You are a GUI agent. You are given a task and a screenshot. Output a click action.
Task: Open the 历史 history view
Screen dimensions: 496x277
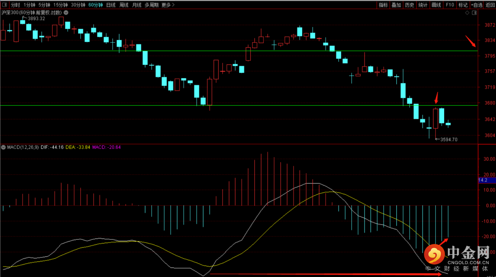(410, 5)
